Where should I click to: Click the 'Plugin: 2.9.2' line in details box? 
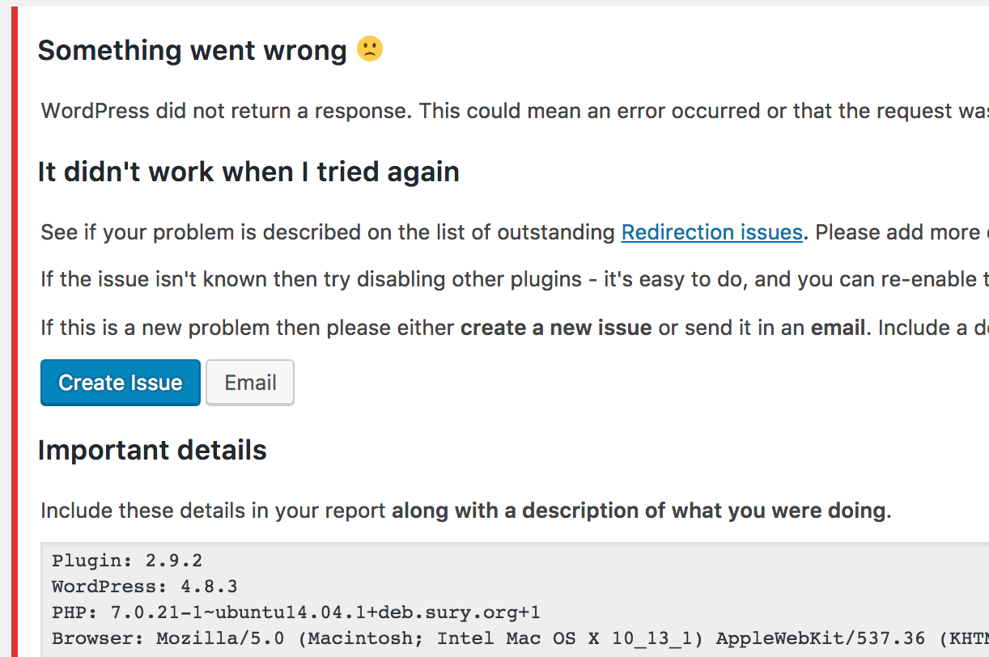click(x=127, y=561)
